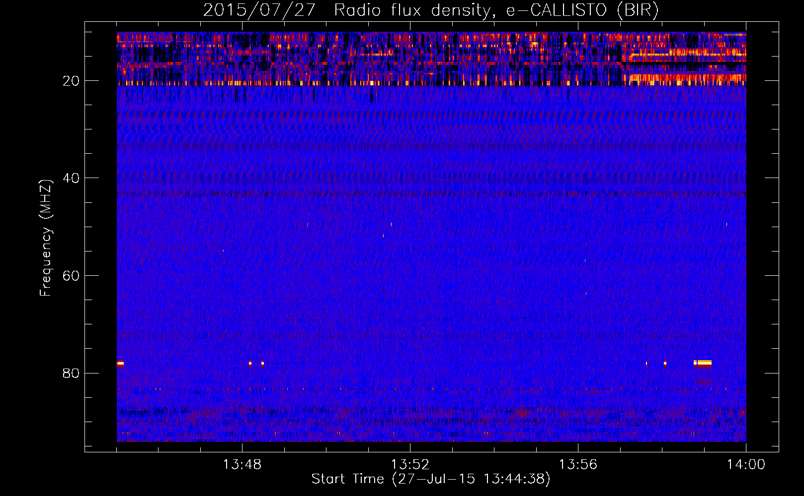Click the 40 MHz frequency tick label
The image size is (804, 496).
coord(72,178)
